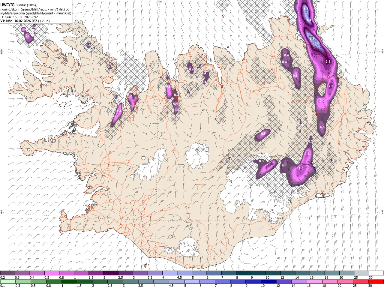Select the white 30 swatch in upper legend
The height and width of the screenshot is (288, 384).
(376, 273)
